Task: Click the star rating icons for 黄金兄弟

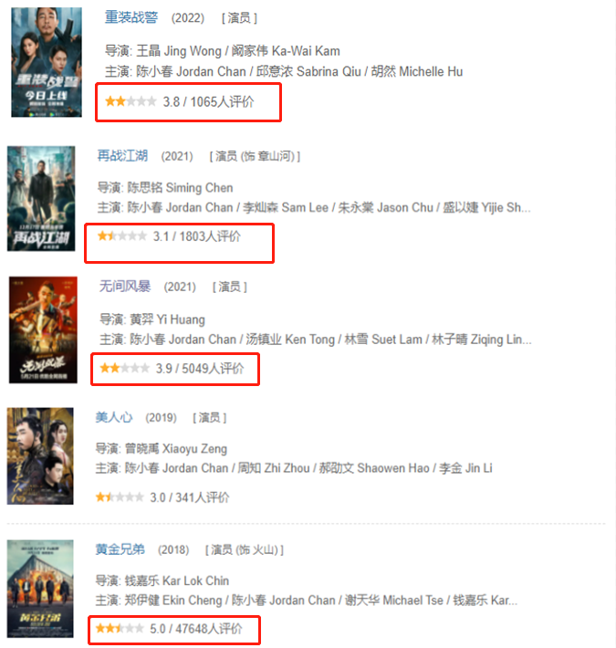Action: [x=120, y=629]
